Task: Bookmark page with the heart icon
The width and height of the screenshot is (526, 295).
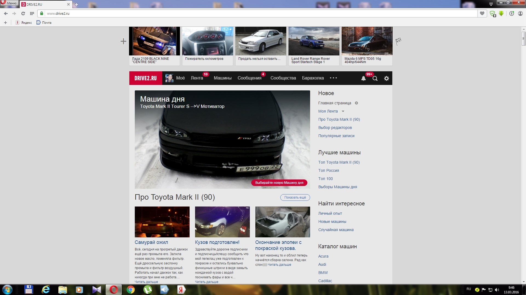Action: click(x=482, y=13)
